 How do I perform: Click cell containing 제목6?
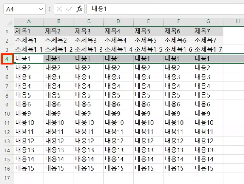pos(178,31)
